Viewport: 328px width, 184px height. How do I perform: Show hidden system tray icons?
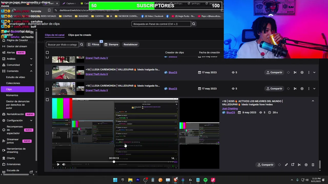[x=292, y=180]
